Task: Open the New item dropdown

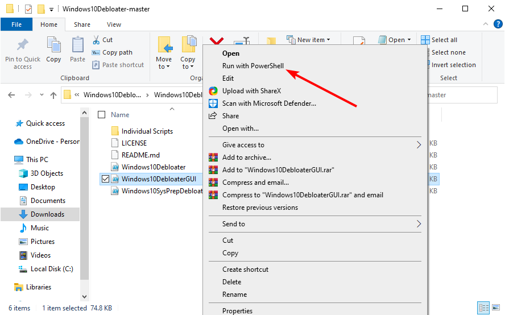Action: 329,40
